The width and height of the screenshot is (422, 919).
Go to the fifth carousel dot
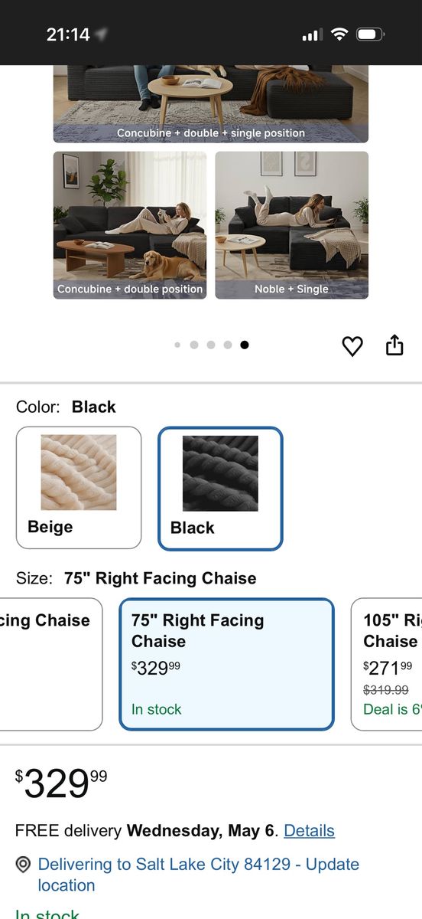tap(245, 345)
